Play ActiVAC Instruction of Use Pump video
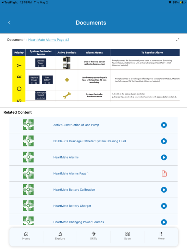187x250 pixels. point(164,125)
